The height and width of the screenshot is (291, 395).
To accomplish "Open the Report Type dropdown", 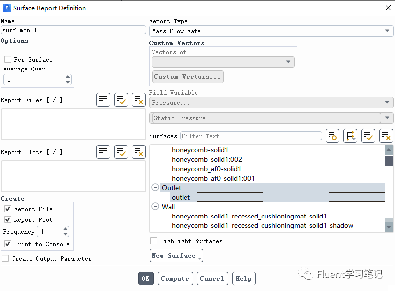I will click(x=271, y=31).
